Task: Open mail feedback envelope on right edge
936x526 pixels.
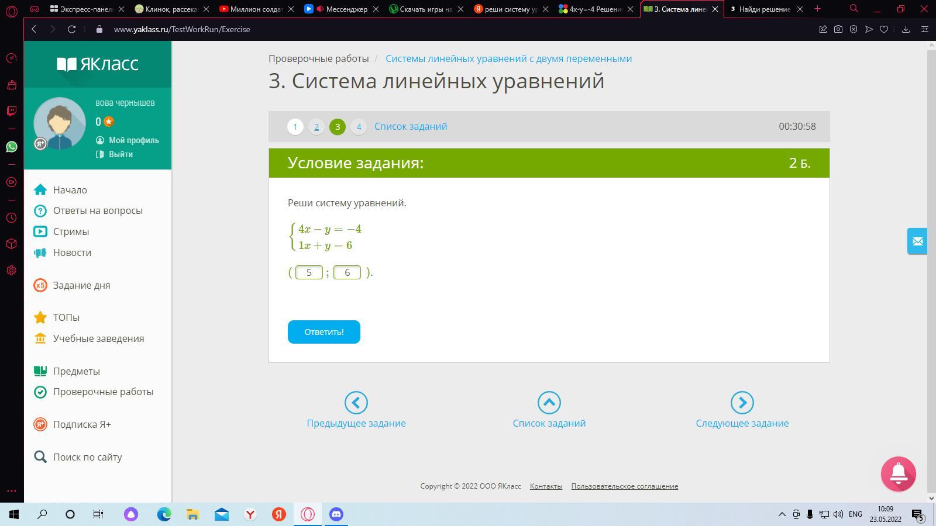Action: (917, 241)
